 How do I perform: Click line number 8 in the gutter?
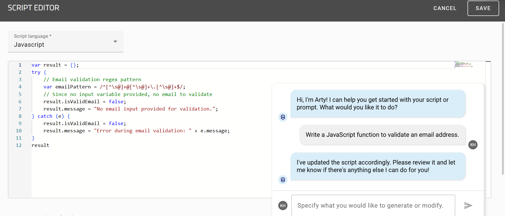20,116
